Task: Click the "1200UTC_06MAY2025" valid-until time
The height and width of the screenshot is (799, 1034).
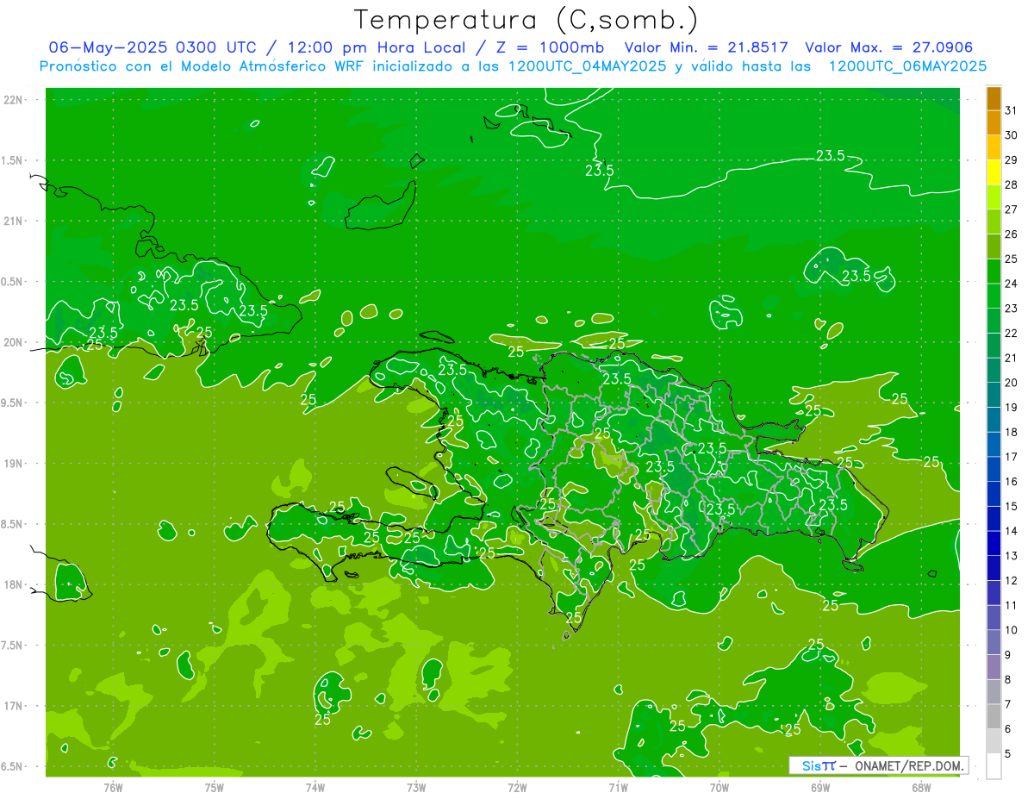Action: 906,66
